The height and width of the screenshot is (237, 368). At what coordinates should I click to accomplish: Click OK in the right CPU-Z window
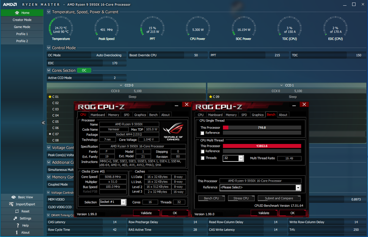(293, 213)
